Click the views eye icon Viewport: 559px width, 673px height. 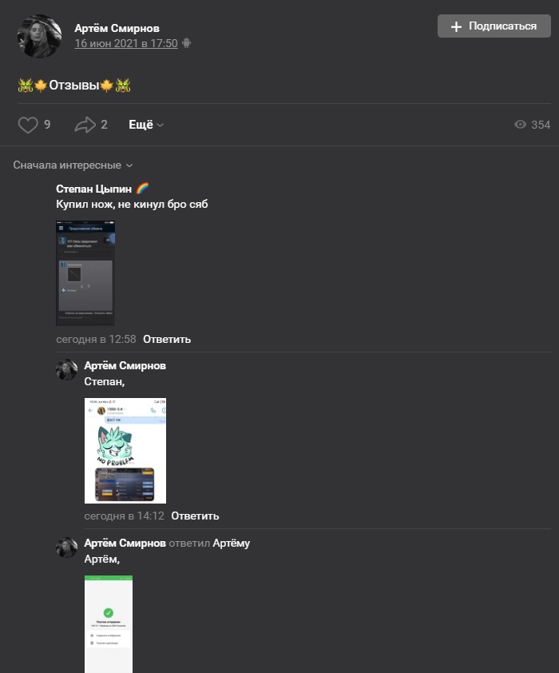click(520, 125)
